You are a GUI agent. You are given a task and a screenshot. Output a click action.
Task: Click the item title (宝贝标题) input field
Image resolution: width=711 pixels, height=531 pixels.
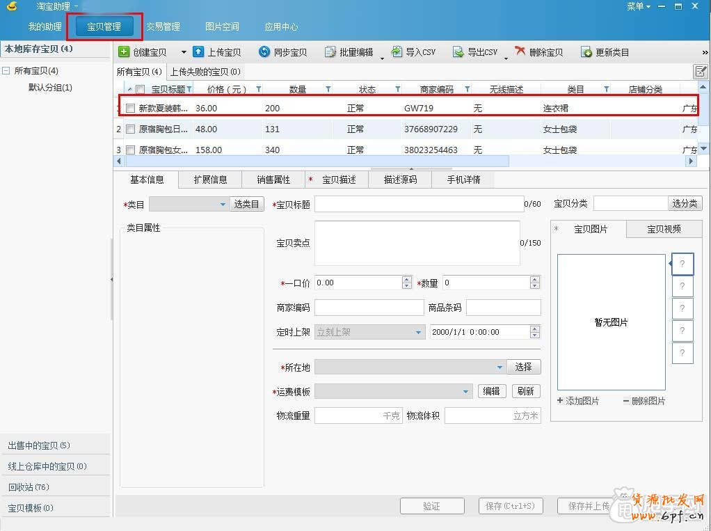[x=419, y=204]
